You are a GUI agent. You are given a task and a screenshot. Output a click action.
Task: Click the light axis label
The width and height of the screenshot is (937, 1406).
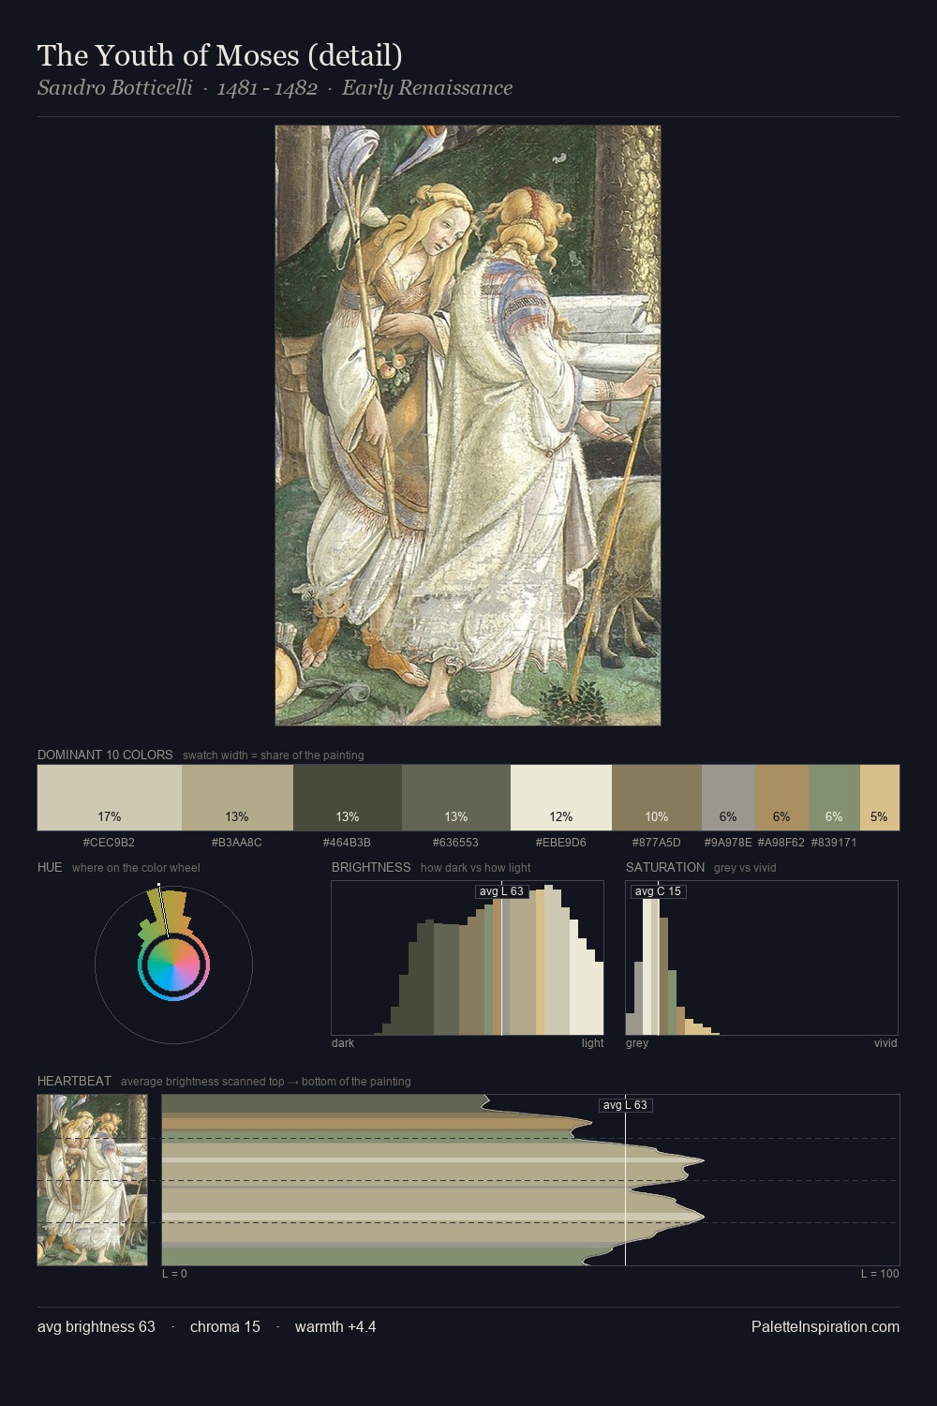point(592,1042)
